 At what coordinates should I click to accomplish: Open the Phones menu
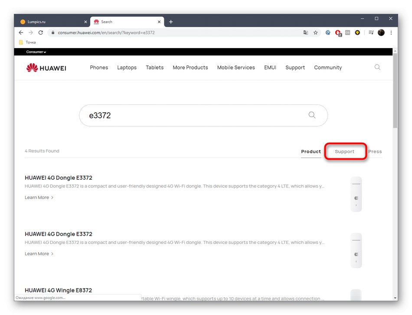pos(99,68)
